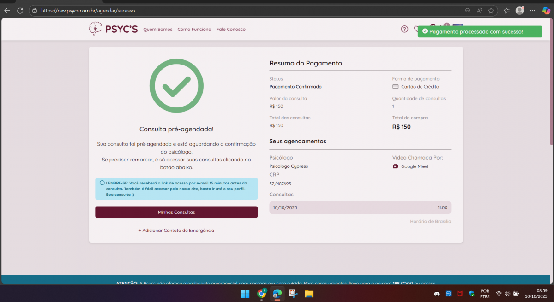Open browser settings and more menu
This screenshot has width=554, height=302.
coord(533,11)
